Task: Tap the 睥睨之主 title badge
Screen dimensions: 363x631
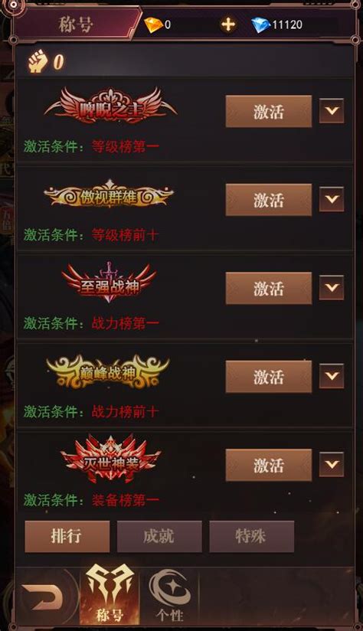Action: (x=110, y=106)
